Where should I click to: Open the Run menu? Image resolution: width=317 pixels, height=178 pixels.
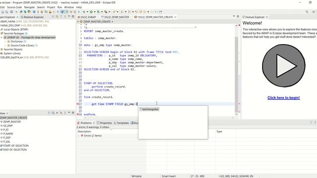pos(59,7)
